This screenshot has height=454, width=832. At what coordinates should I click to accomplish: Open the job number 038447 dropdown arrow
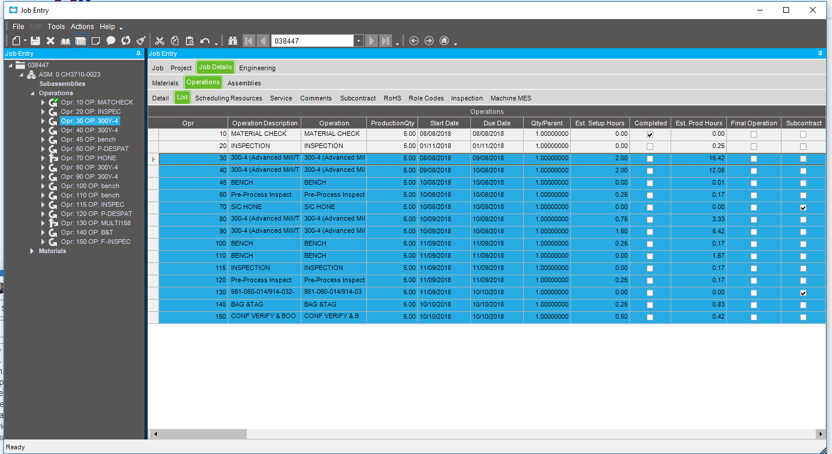tap(359, 41)
